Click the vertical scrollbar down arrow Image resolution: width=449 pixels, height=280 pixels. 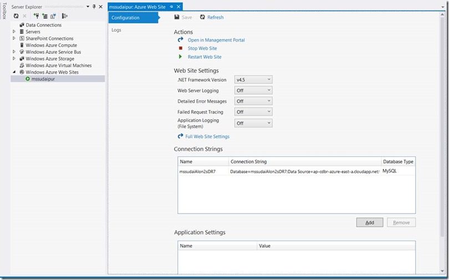[443, 271]
